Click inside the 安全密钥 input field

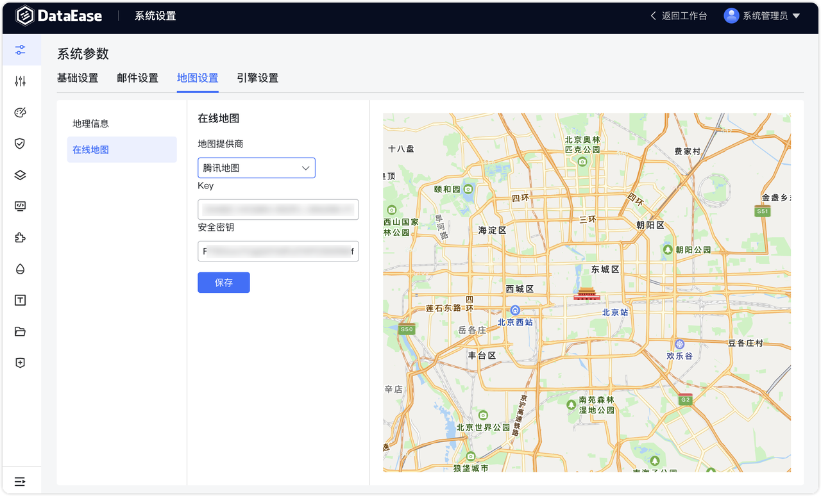(x=278, y=251)
